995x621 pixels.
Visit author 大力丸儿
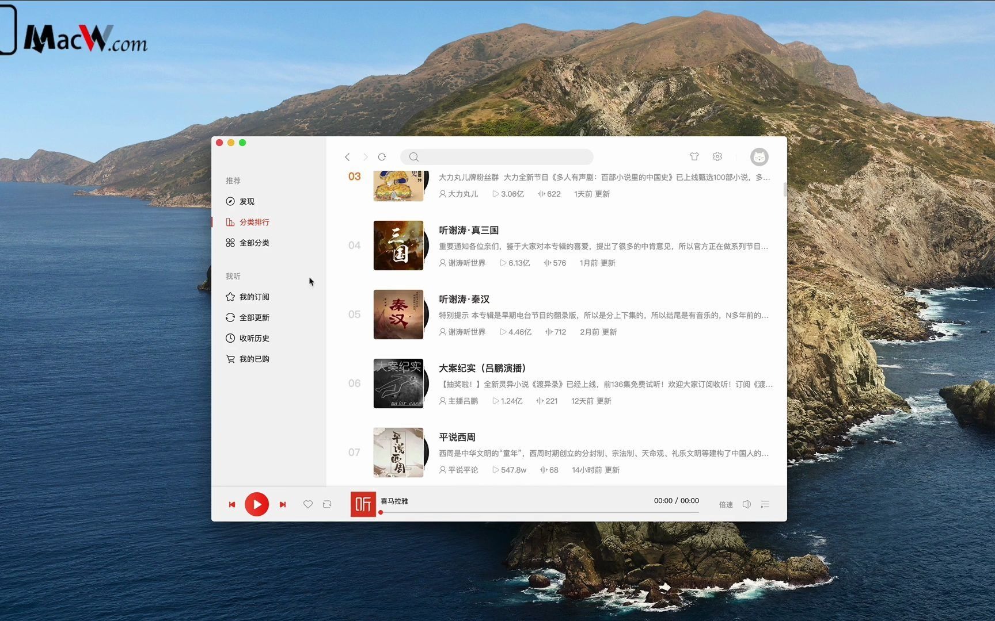(x=458, y=194)
